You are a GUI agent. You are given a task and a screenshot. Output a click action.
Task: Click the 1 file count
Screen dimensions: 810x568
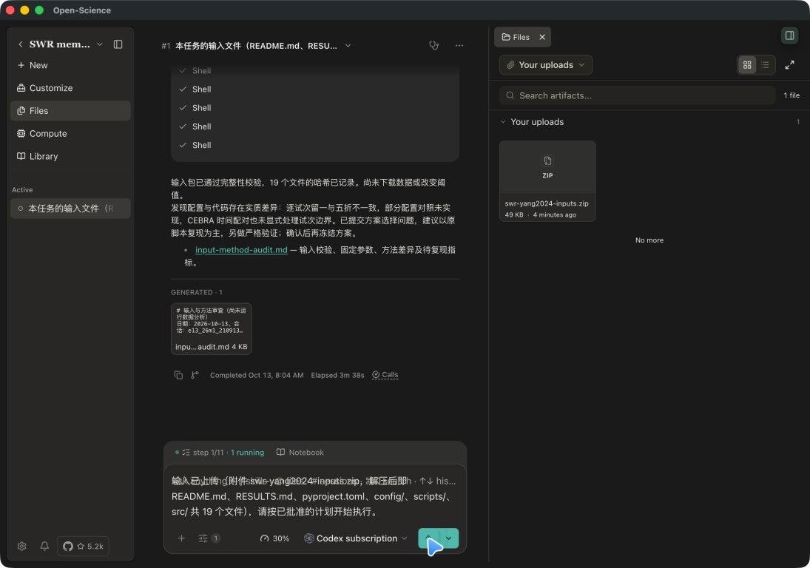792,95
